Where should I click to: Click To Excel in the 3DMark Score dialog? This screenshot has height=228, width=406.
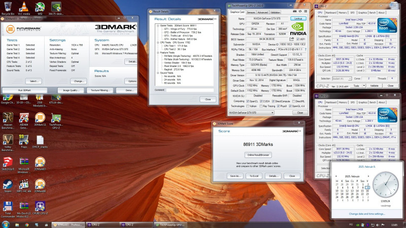click(254, 176)
